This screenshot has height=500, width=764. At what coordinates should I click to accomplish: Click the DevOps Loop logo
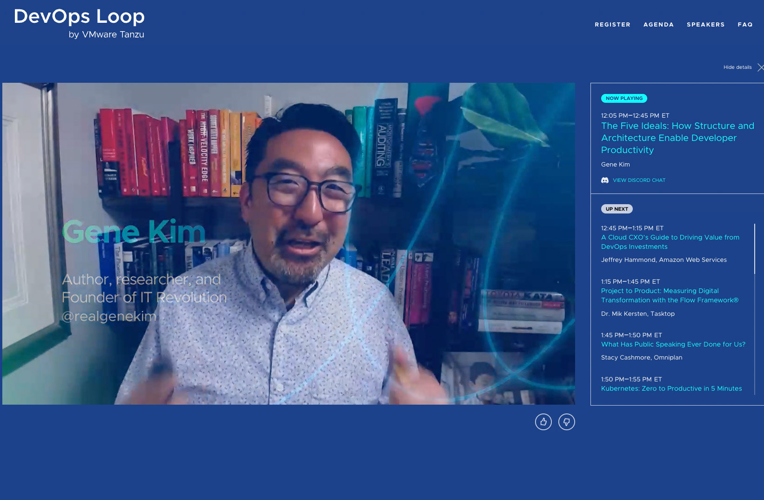click(80, 17)
